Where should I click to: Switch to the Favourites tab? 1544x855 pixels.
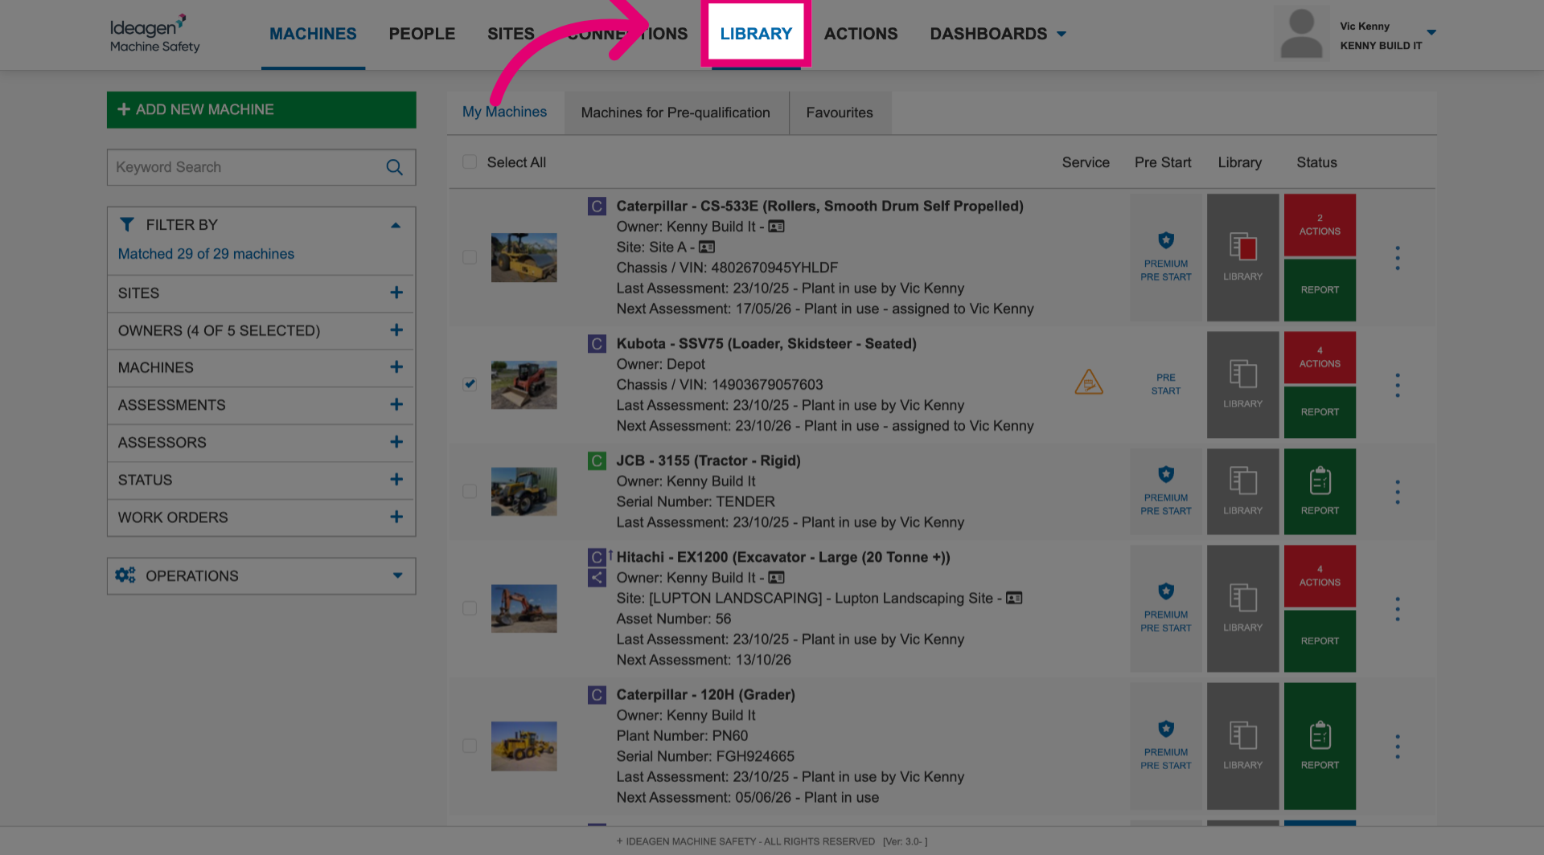click(840, 112)
